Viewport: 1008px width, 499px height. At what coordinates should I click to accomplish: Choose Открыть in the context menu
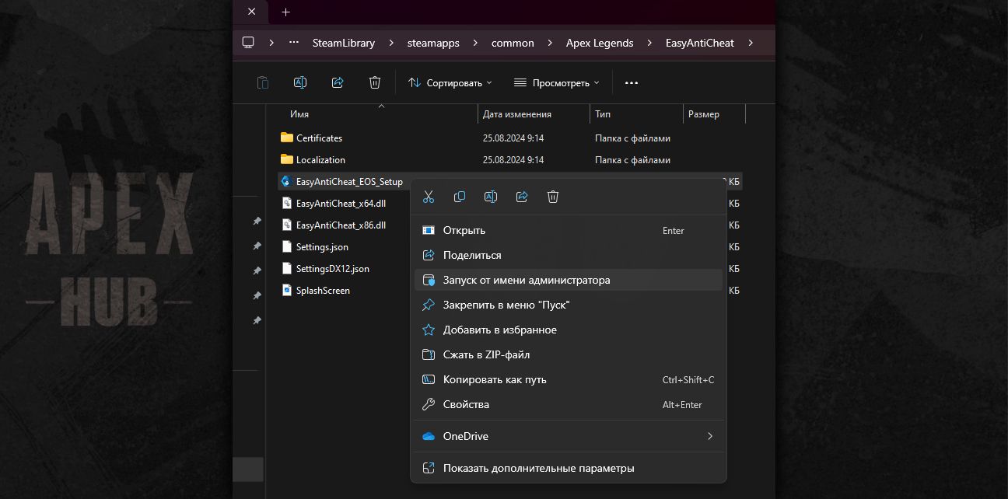pos(569,230)
